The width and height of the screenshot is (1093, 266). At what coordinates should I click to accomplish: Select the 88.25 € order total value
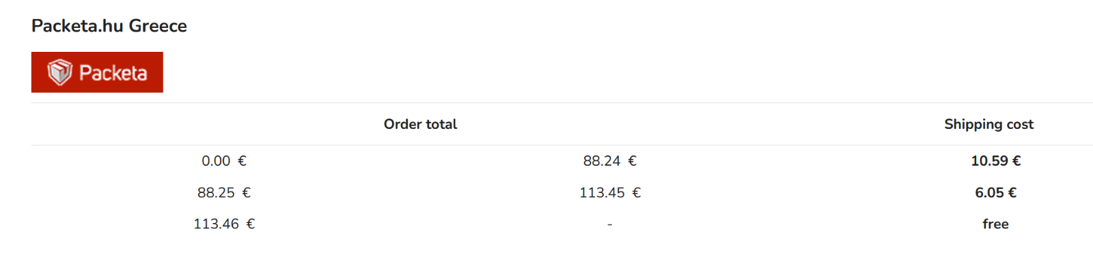pos(224,192)
